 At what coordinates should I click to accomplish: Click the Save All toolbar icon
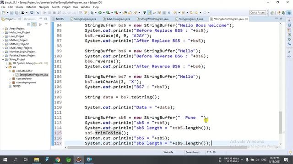(16, 13)
